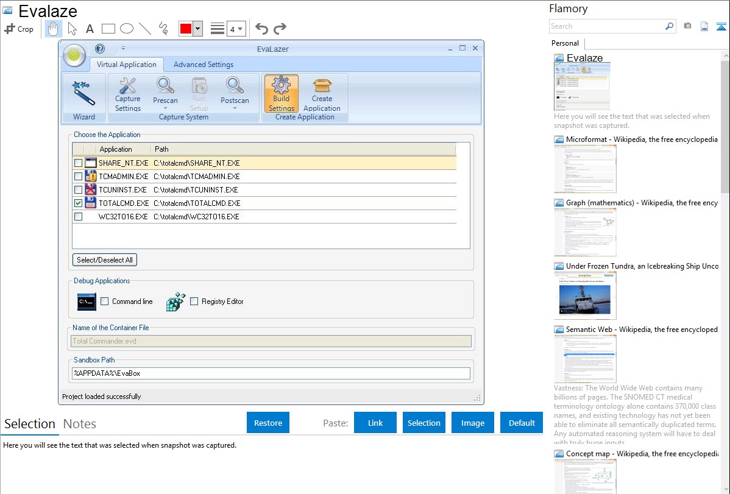
Task: Click the TOTALCMD.EXE path text
Action: pyautogui.click(x=197, y=203)
